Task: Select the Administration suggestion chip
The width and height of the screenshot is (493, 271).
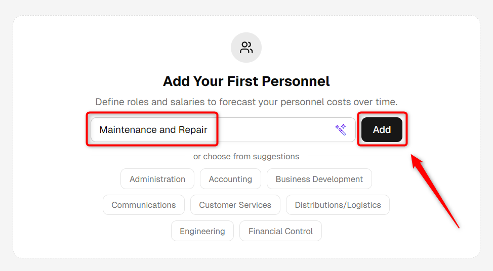Action: (x=157, y=179)
